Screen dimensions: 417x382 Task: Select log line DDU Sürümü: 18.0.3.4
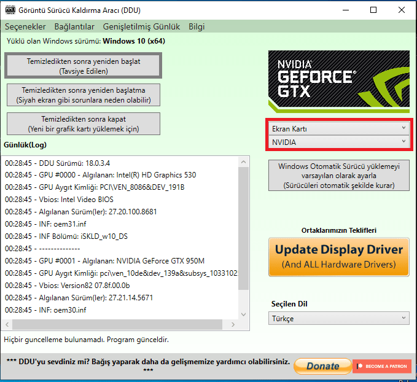coord(58,163)
